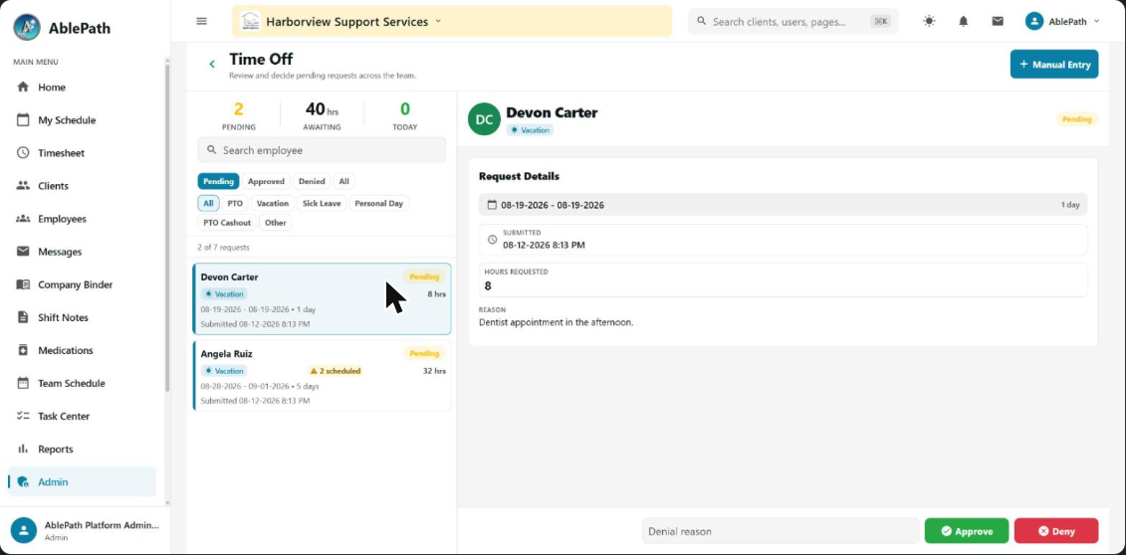Image resolution: width=1126 pixels, height=555 pixels.
Task: Click the Denial reason input field
Action: click(x=781, y=531)
